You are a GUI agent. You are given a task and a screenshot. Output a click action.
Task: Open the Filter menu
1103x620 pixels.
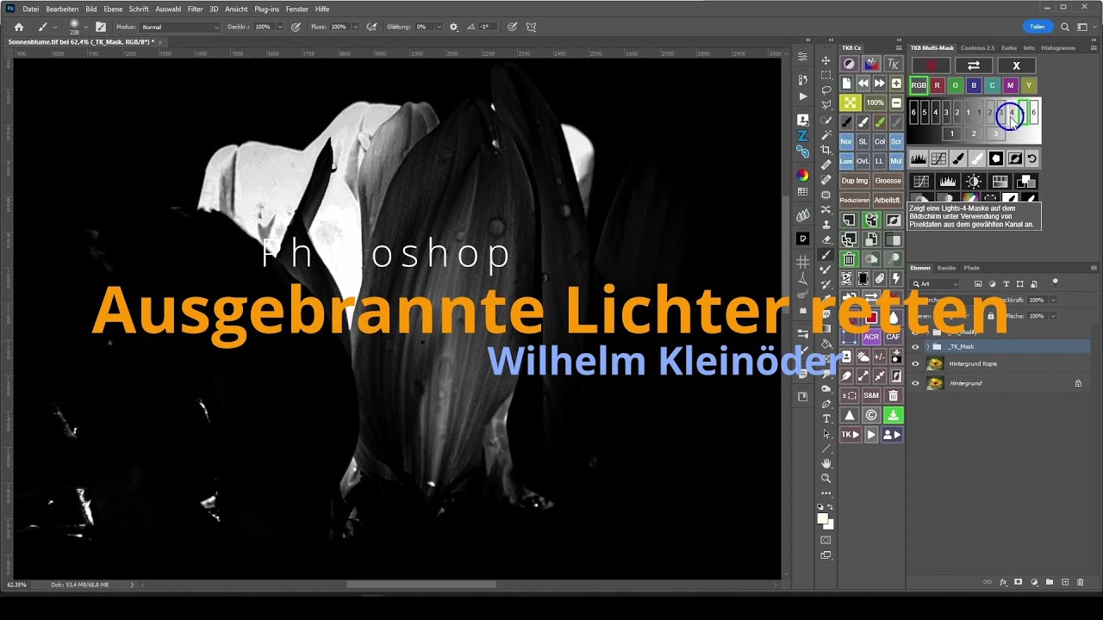tap(196, 9)
